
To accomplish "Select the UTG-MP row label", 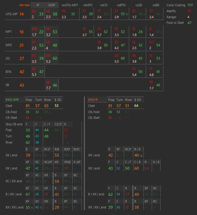I will [x=11, y=14].
